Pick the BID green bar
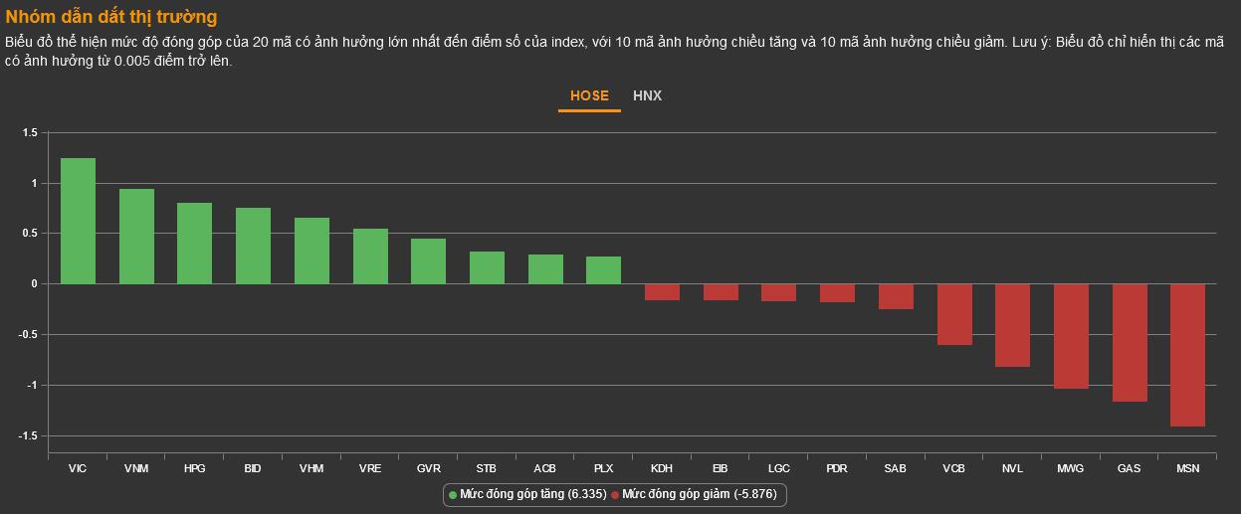Screen dimensions: 1241x514 (x=253, y=246)
